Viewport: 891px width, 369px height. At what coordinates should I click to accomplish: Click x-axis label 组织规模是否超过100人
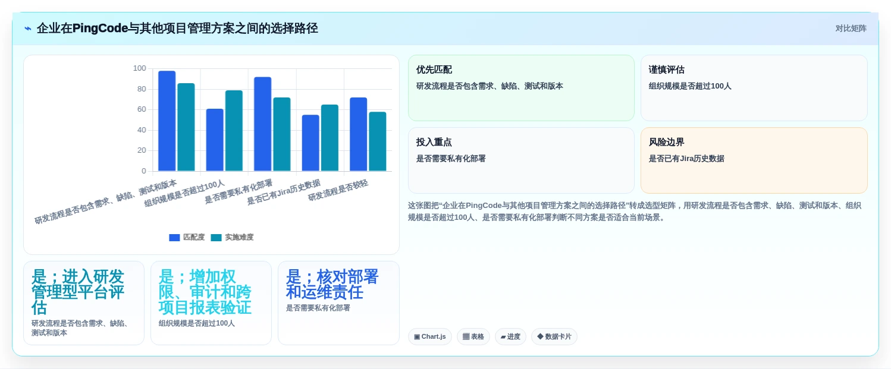(x=184, y=194)
